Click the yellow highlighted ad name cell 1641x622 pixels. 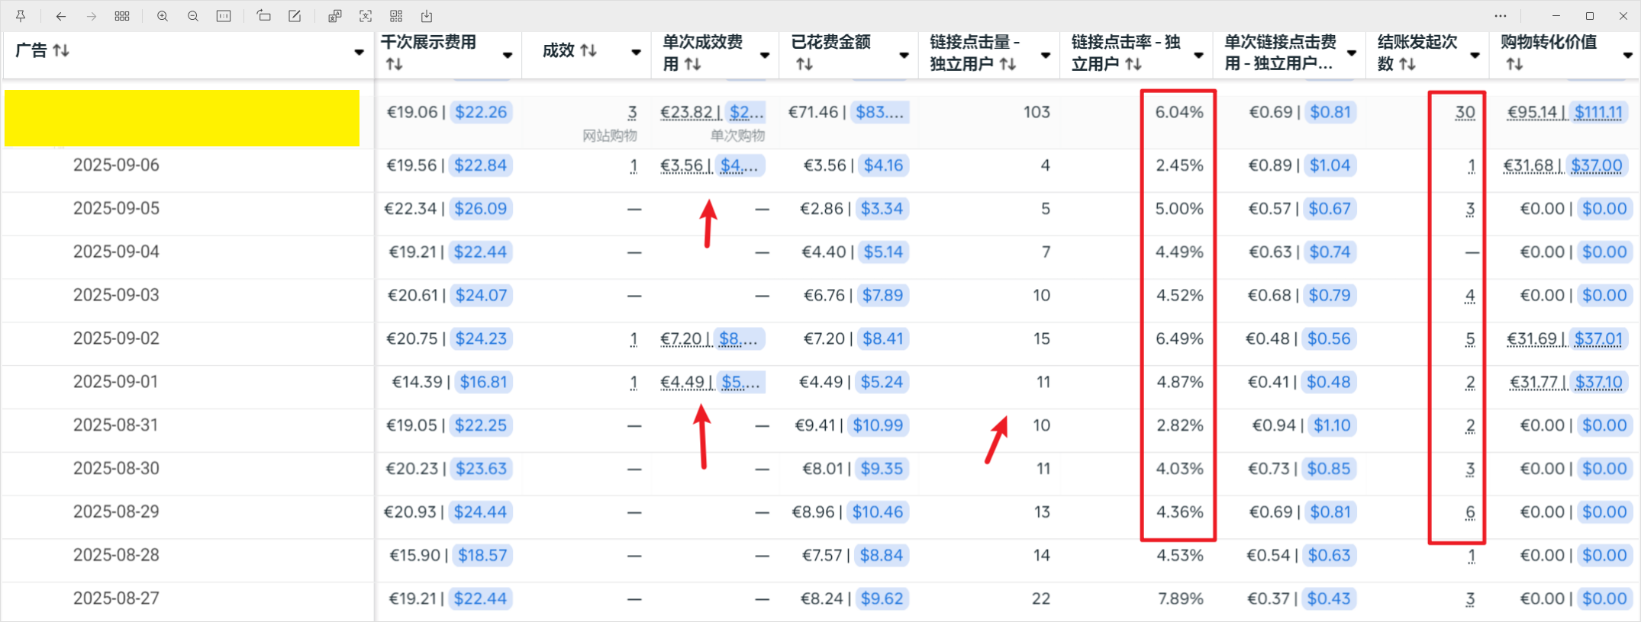coord(182,118)
